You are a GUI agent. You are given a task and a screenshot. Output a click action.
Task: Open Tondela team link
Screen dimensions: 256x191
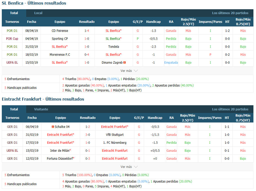point(114,47)
